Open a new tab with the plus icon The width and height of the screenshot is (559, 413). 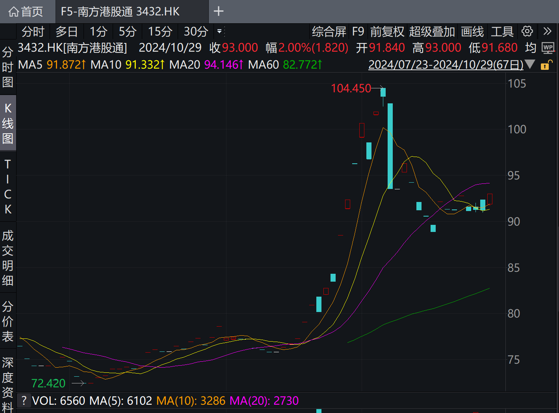click(218, 11)
